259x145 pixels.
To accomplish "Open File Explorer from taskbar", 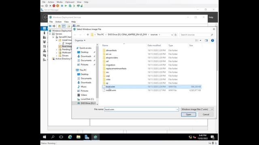I will 78,137.
